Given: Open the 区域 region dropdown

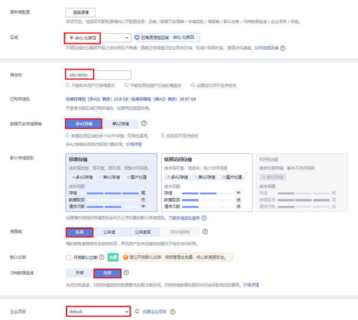Looking at the screenshot, I should [99, 38].
